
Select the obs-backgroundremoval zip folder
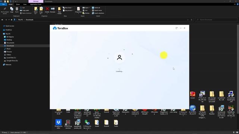point(212,97)
